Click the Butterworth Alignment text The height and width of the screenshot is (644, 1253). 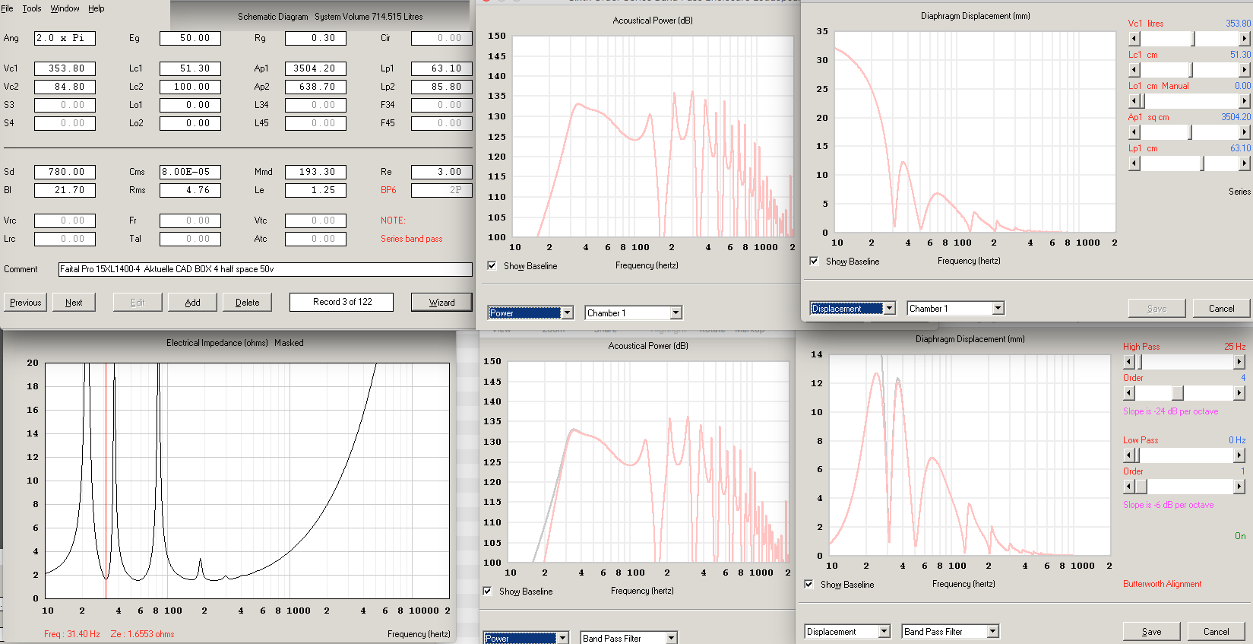coord(1162,584)
